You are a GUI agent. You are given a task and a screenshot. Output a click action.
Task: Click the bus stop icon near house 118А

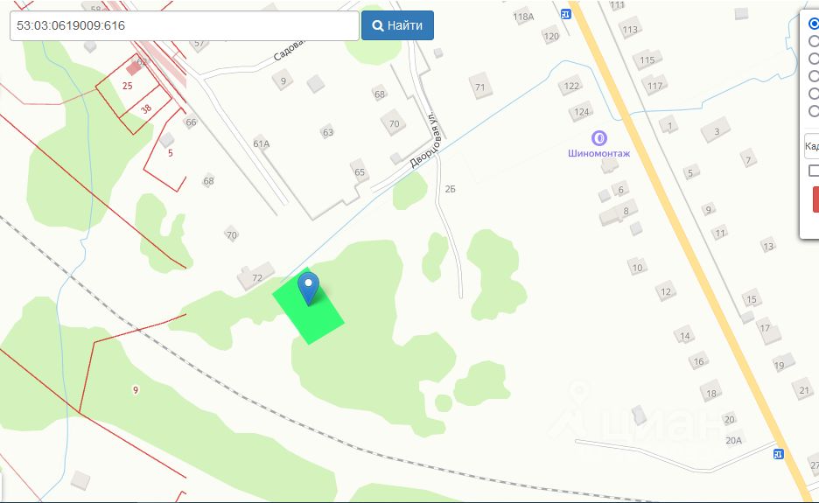565,15
